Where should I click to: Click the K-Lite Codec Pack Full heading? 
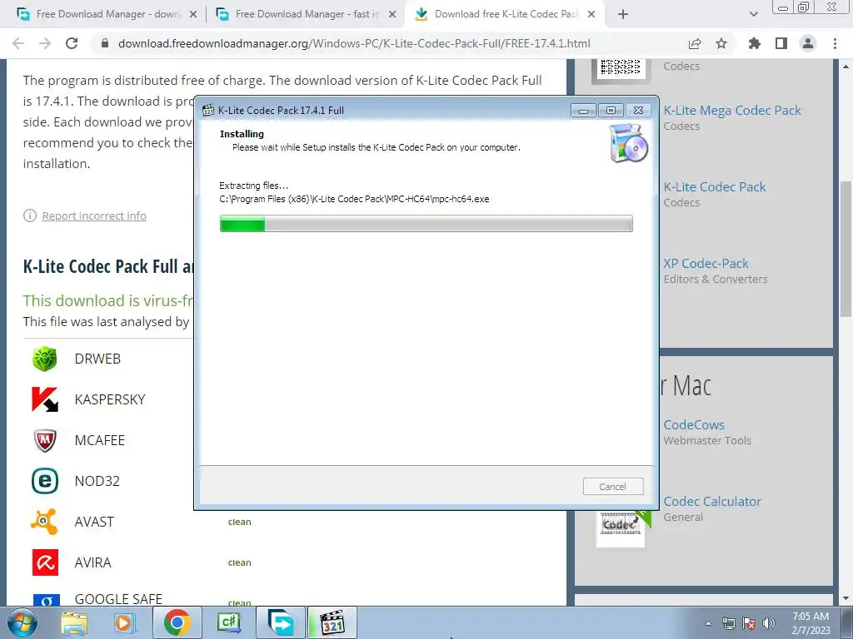coord(108,266)
